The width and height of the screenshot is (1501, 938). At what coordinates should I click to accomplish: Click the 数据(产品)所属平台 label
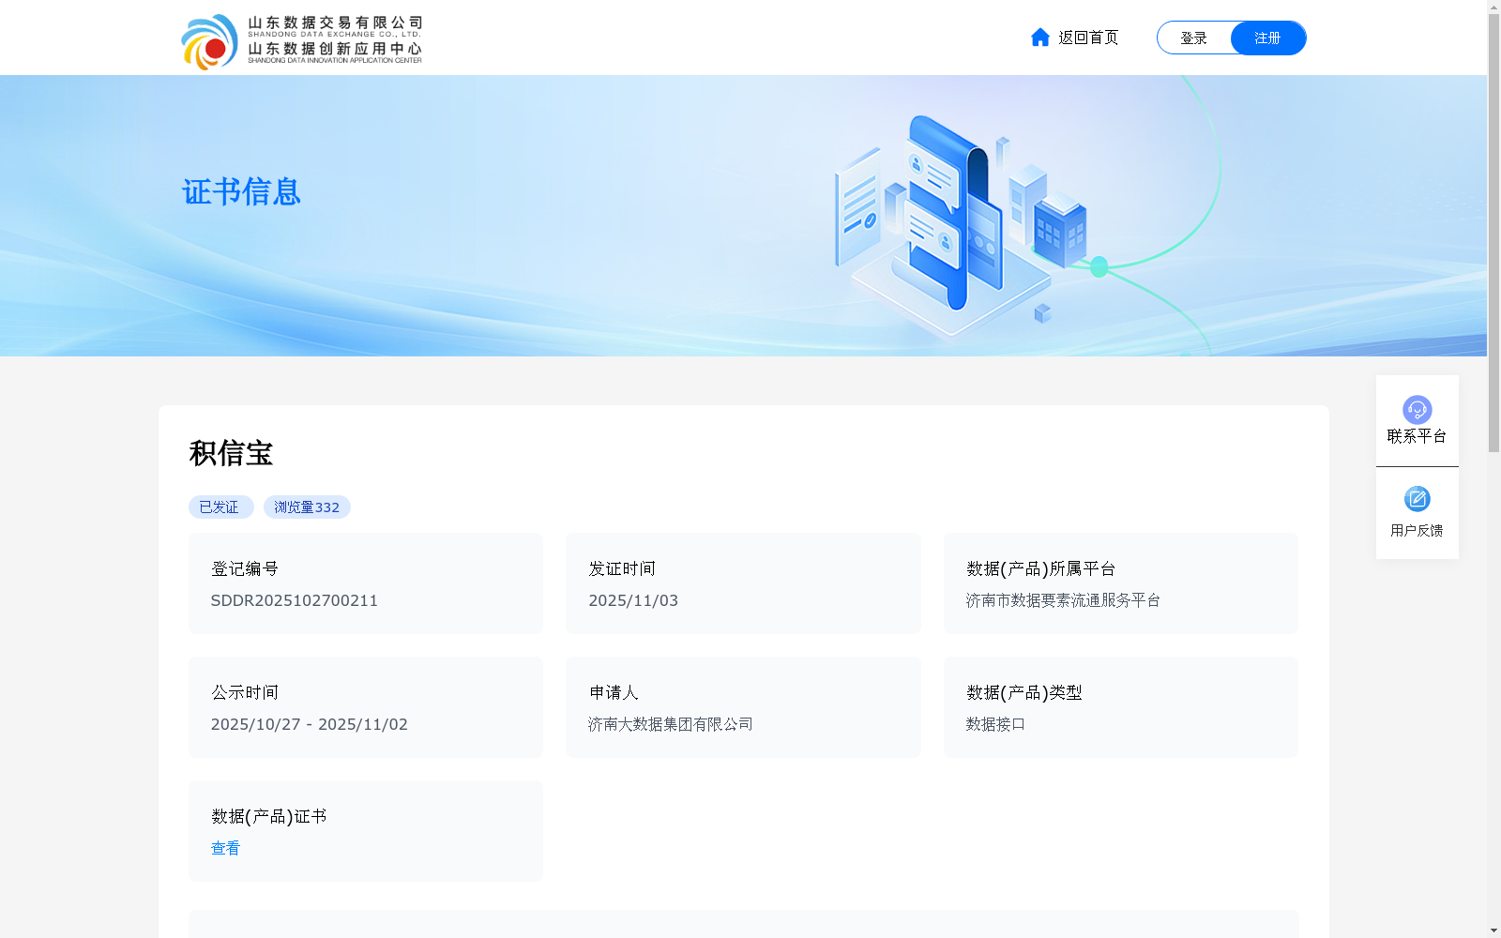[1040, 568]
